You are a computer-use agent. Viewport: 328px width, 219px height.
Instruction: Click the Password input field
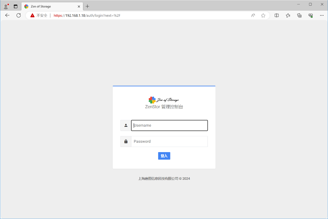tap(169, 142)
